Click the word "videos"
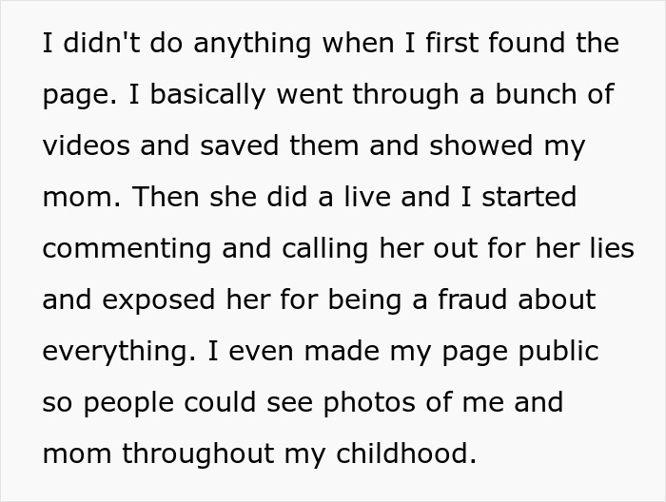 click(86, 146)
